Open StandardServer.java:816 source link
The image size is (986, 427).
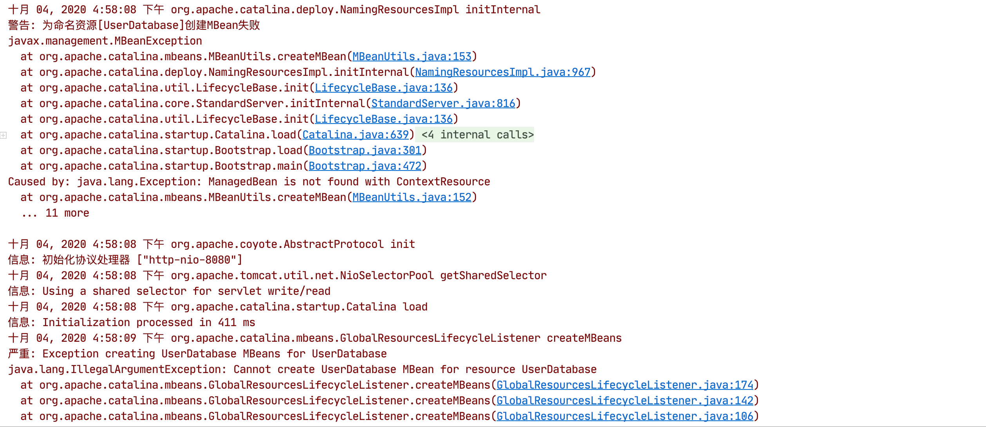[443, 104]
